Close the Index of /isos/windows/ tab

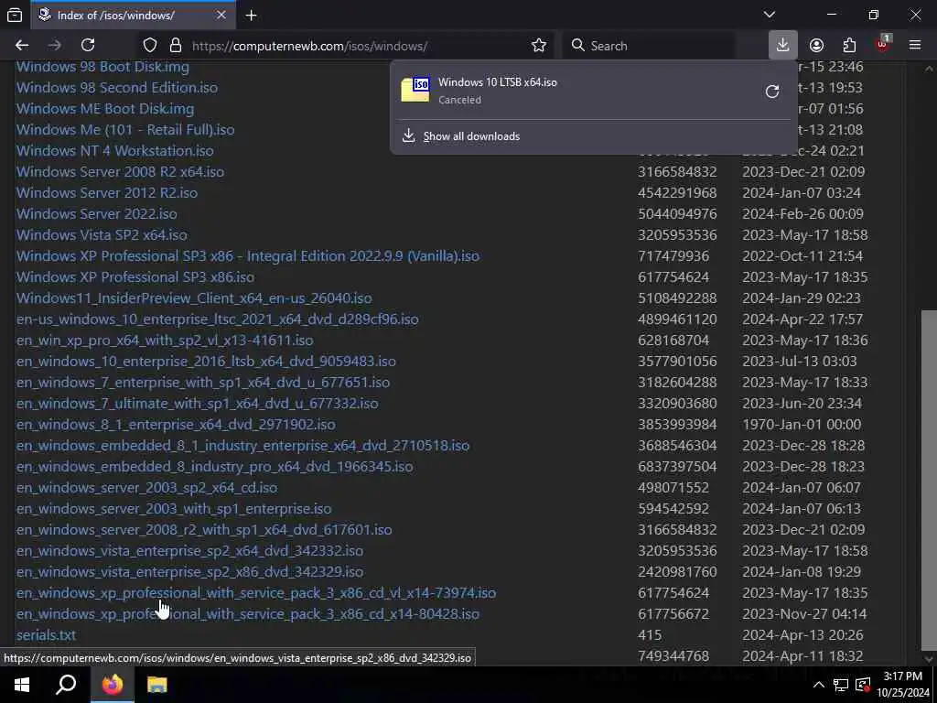pos(221,15)
